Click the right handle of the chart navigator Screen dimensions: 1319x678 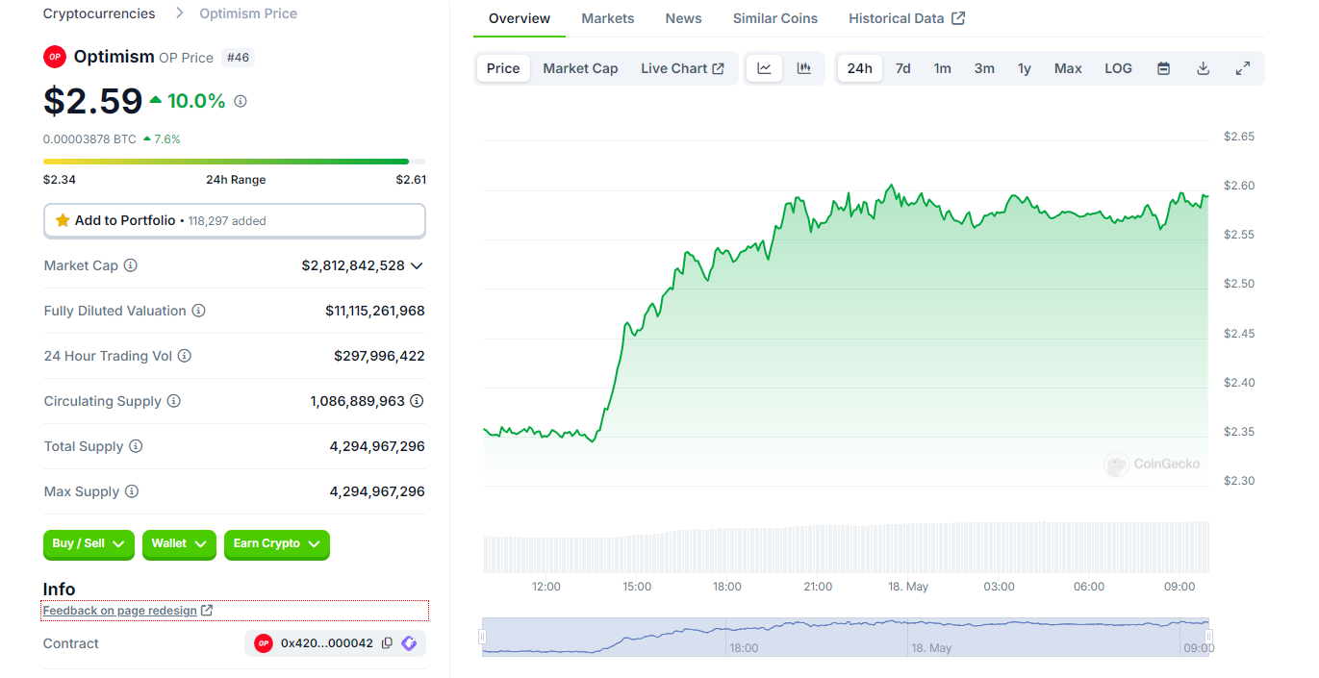click(x=1208, y=637)
